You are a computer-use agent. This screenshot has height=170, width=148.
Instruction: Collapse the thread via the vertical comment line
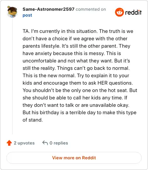pos(12,76)
